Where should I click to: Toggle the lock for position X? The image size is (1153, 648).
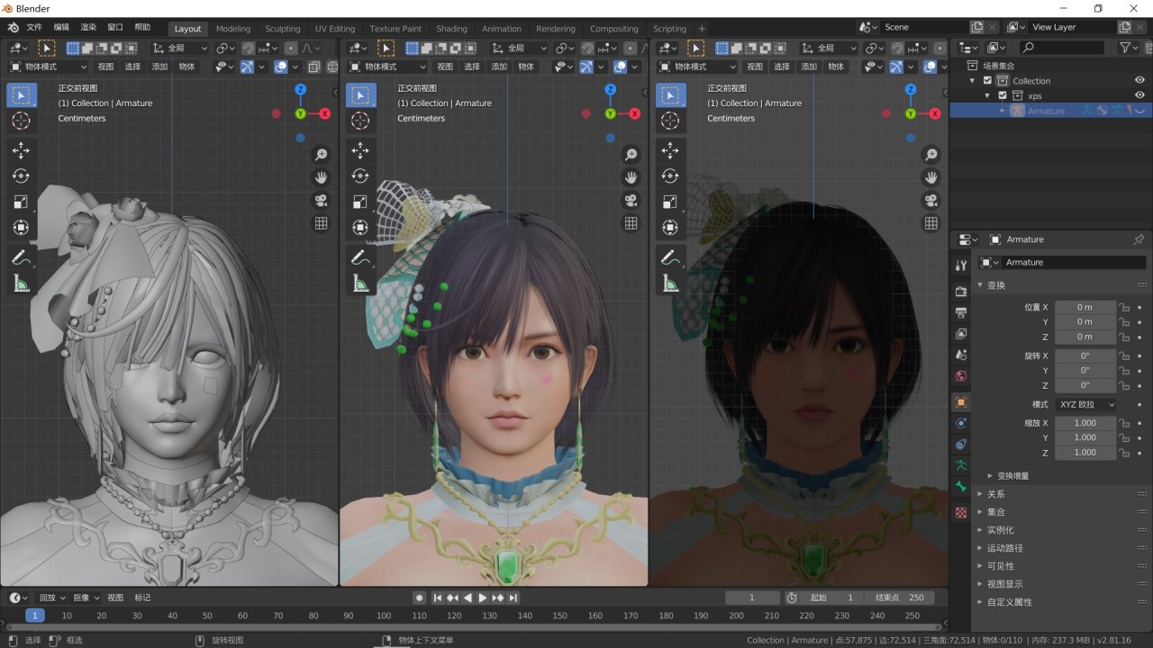click(1124, 308)
